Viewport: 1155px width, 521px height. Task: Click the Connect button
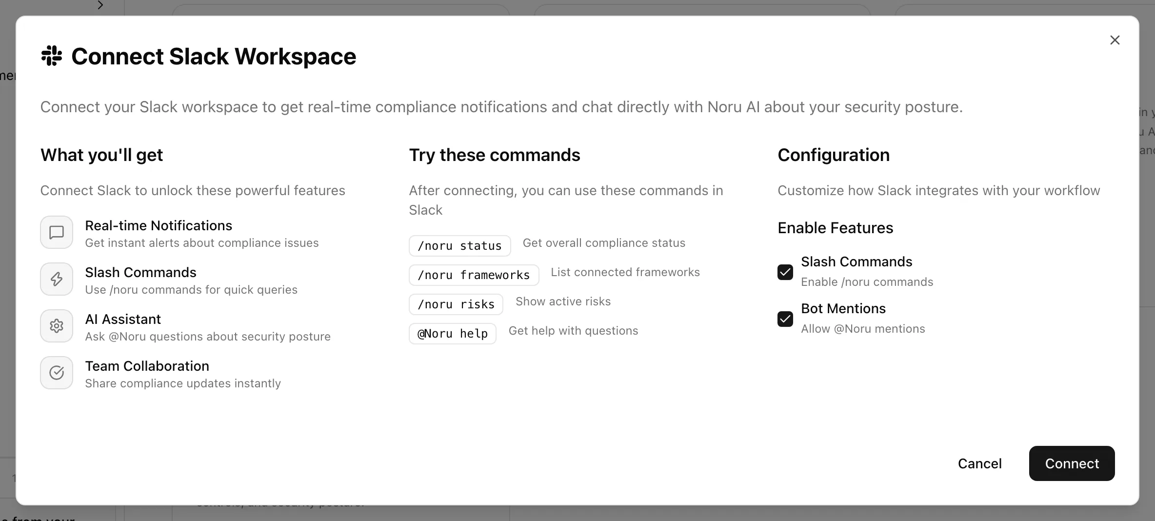pyautogui.click(x=1072, y=463)
